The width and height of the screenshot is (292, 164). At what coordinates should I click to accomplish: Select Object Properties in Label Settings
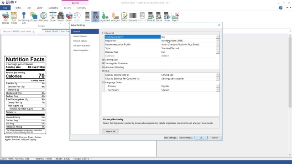(81, 51)
